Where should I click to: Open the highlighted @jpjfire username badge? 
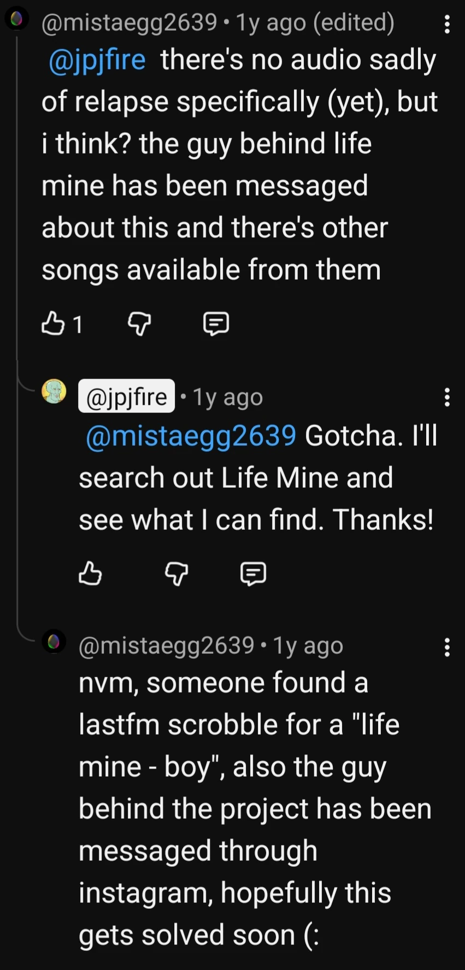click(x=127, y=397)
